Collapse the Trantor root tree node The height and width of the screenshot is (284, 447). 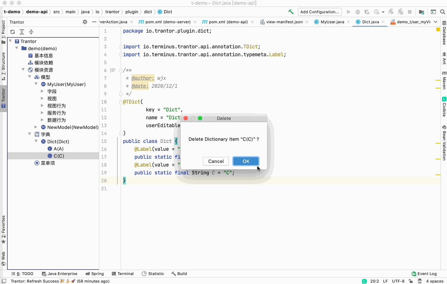point(10,41)
